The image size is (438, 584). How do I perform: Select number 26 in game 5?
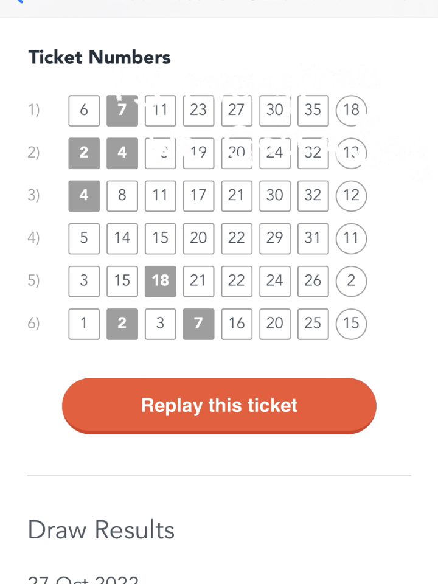point(313,281)
